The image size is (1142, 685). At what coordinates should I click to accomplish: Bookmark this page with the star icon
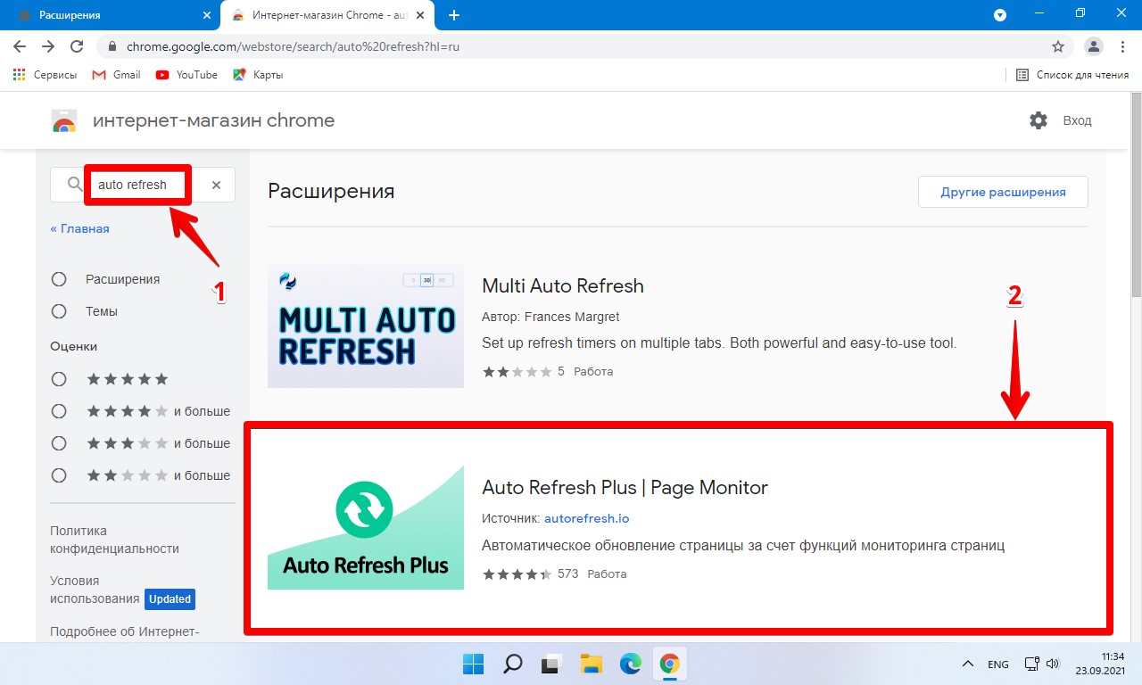(x=1058, y=46)
